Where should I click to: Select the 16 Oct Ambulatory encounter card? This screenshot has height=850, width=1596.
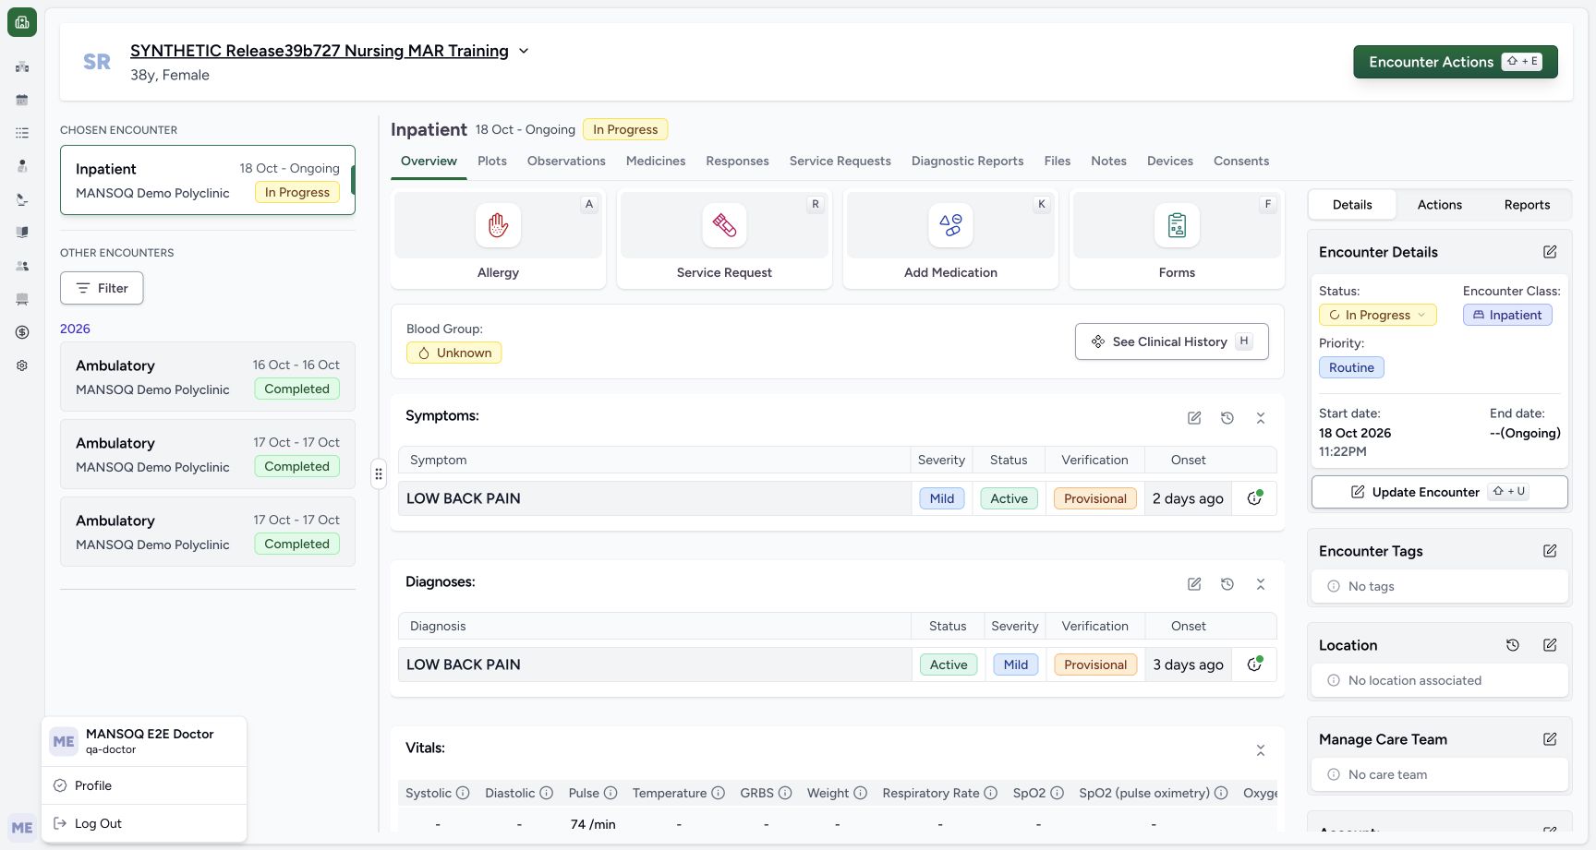tap(208, 377)
